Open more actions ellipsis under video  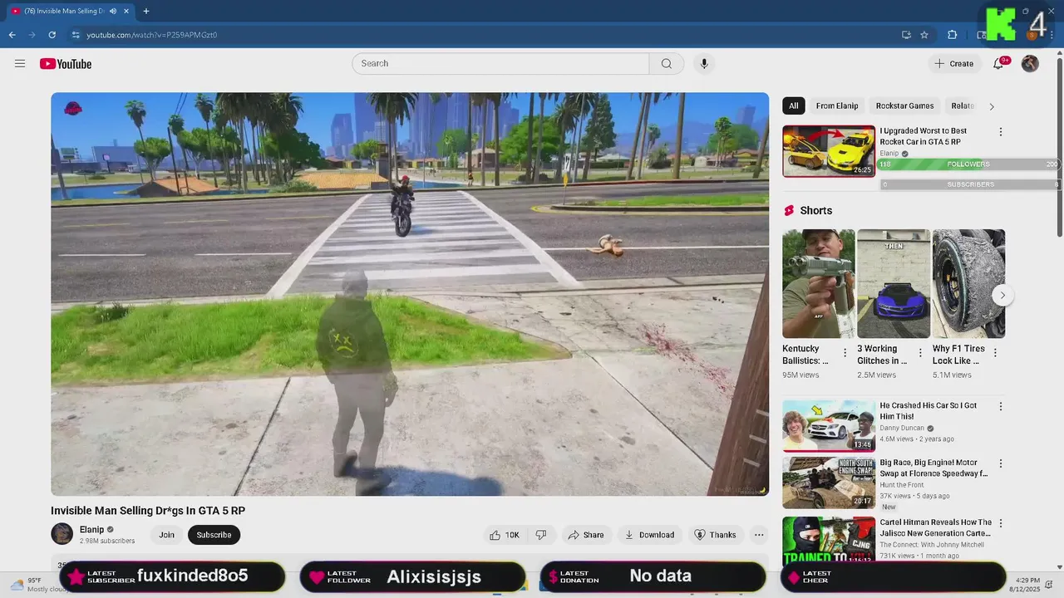(x=759, y=535)
